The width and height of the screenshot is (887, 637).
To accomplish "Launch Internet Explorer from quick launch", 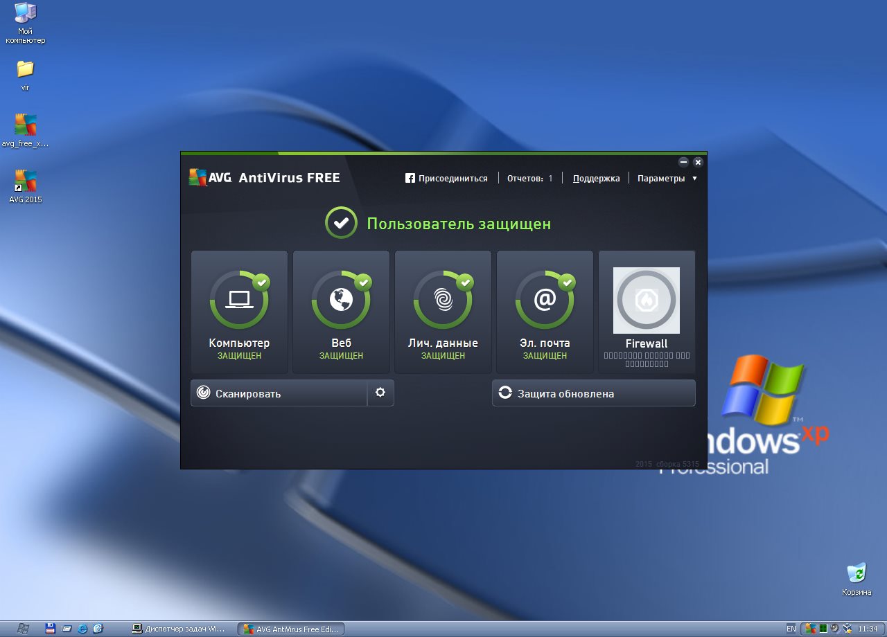I will [82, 629].
